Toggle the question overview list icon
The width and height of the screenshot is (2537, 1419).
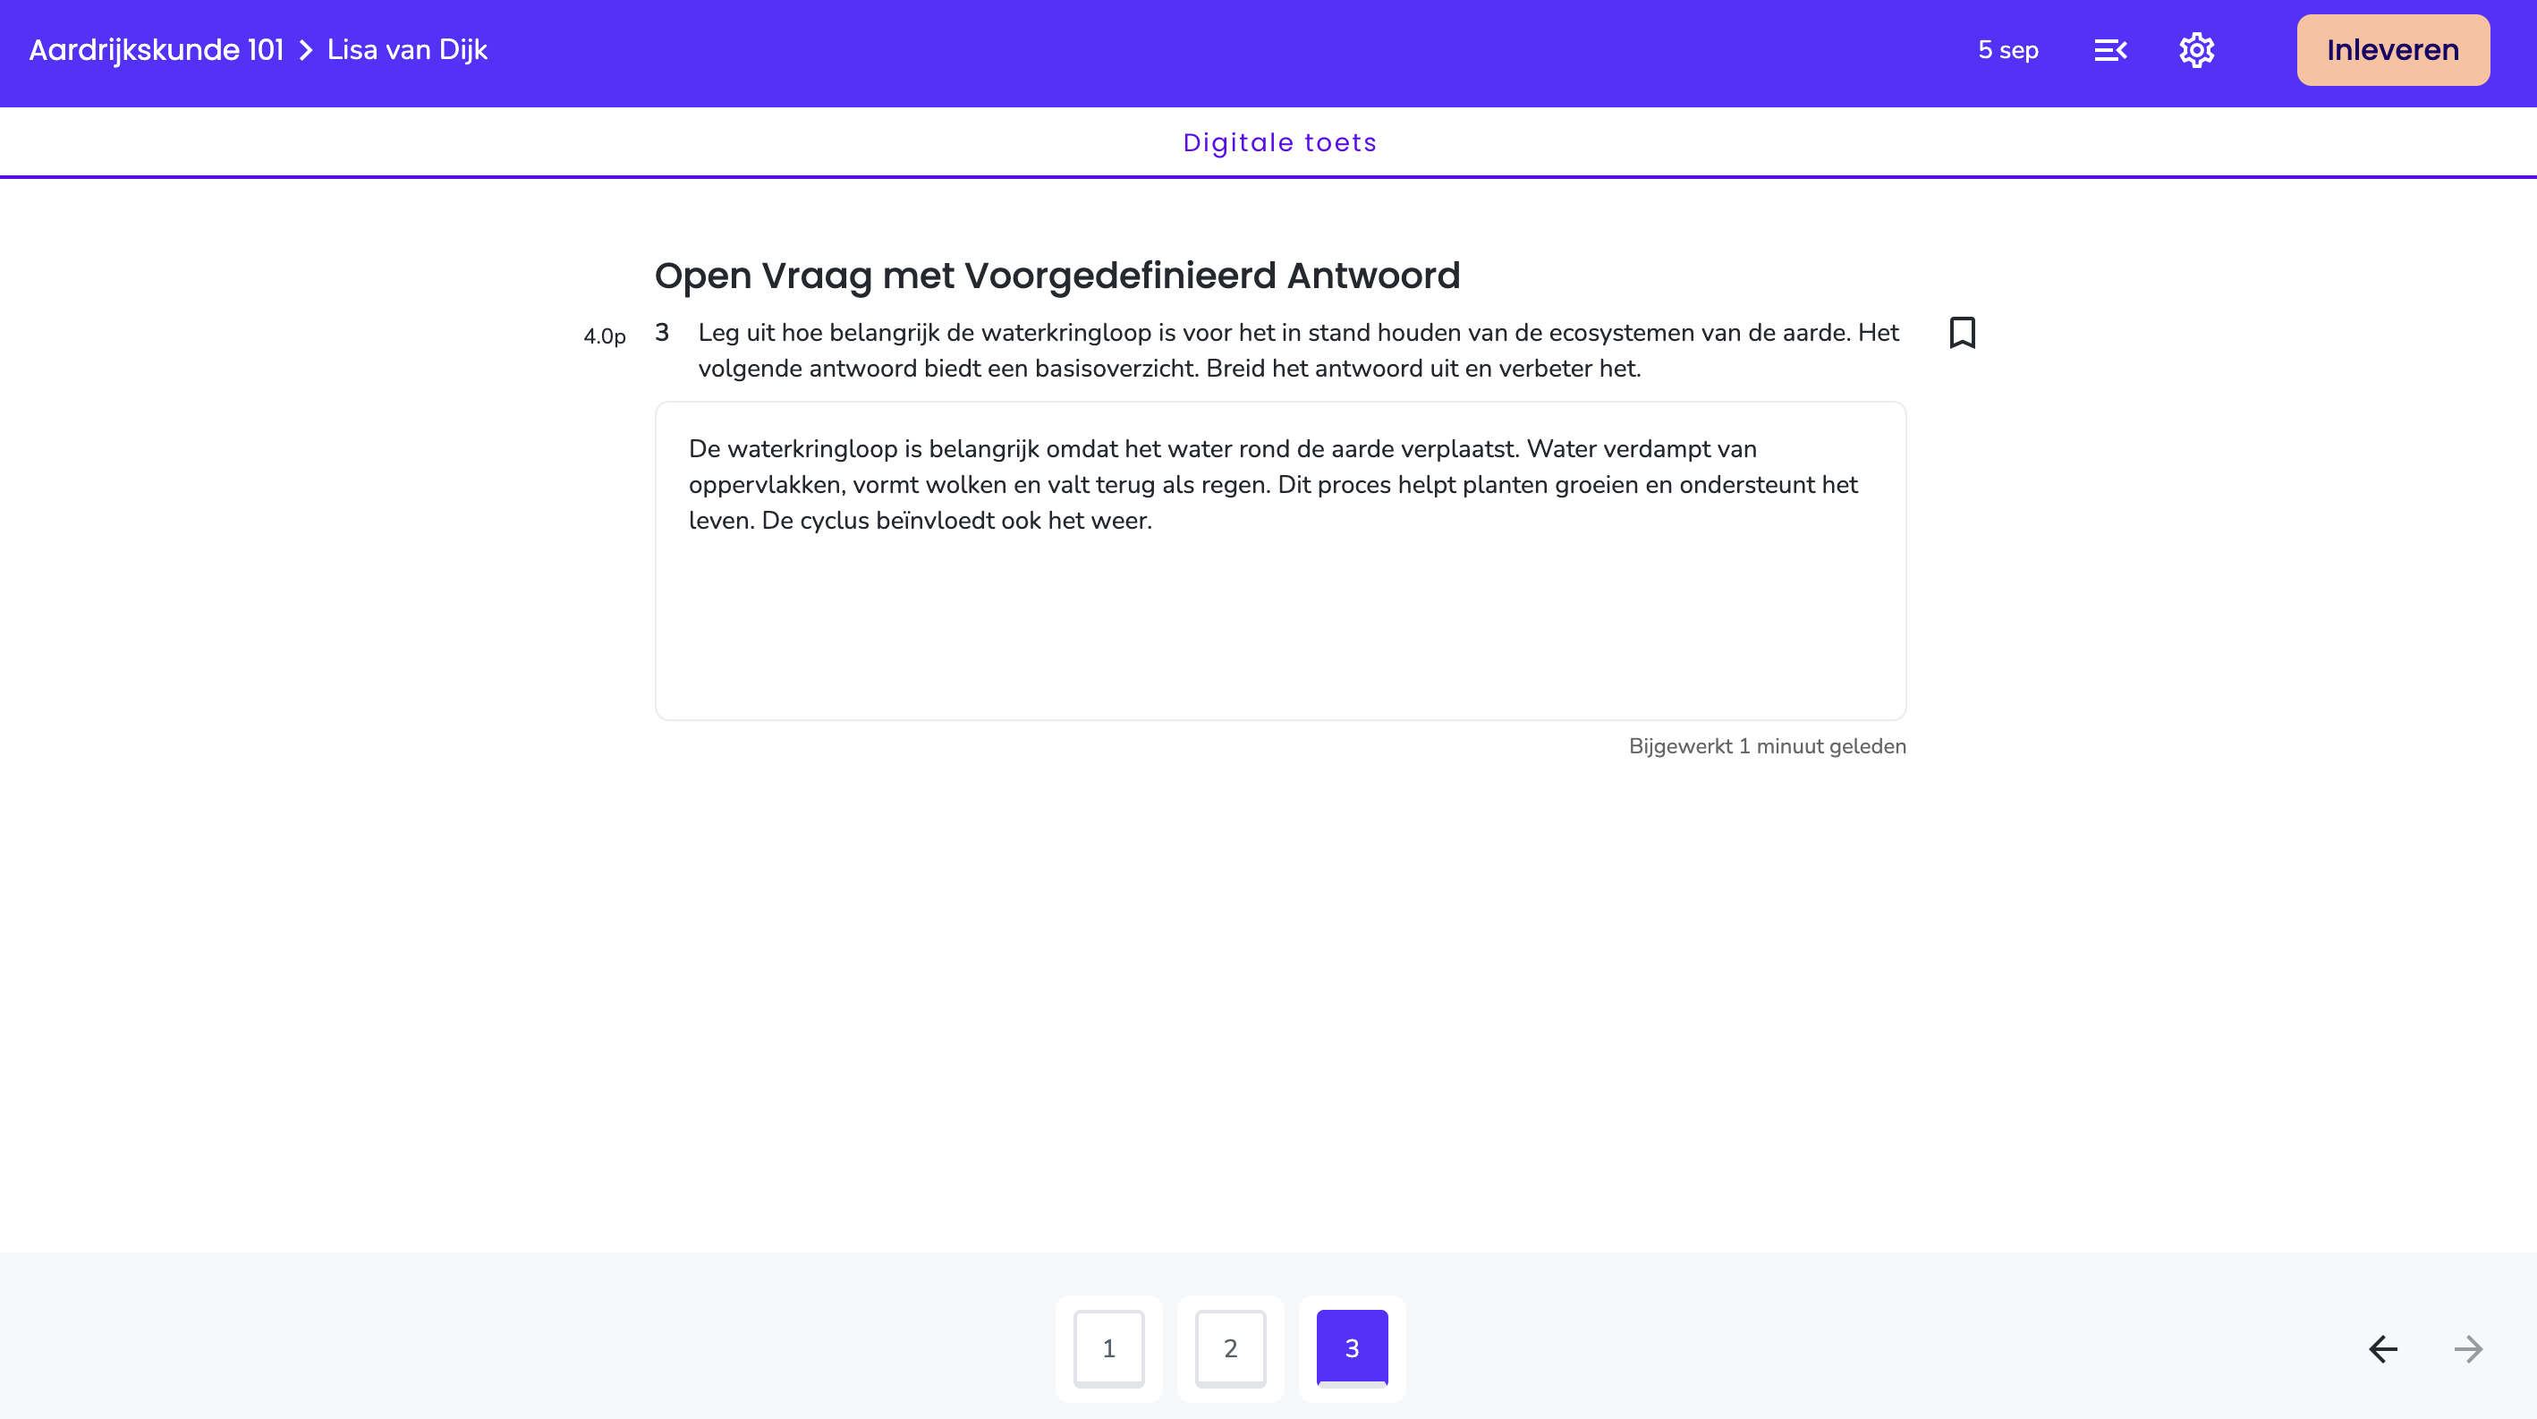coord(2110,50)
